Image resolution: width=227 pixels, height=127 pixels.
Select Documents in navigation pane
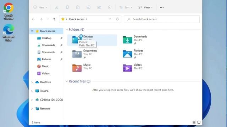(49, 52)
